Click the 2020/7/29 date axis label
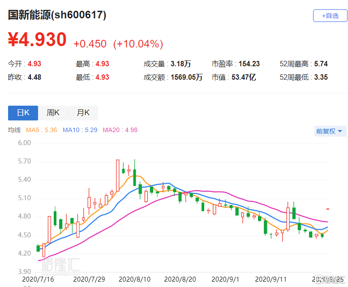This screenshot has height=287, width=348. click(89, 279)
